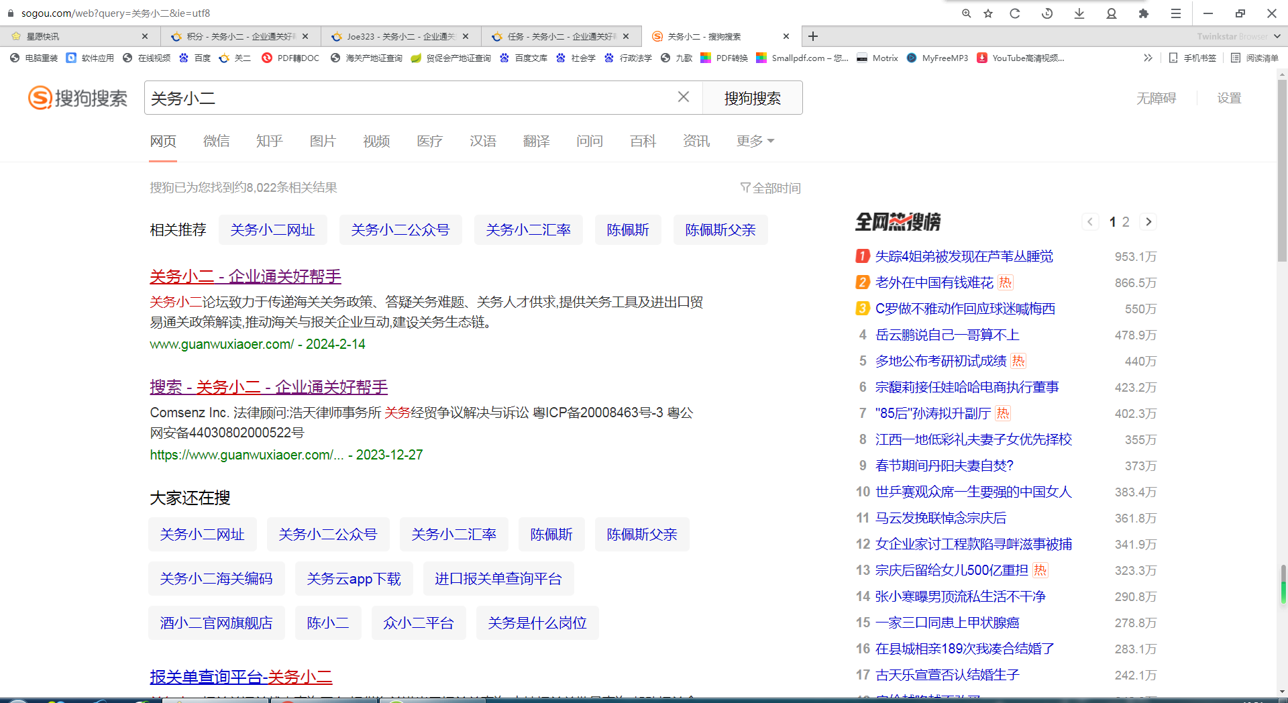Open 阅读清单 reading list
Viewport: 1288px width, 703px height.
1254,58
